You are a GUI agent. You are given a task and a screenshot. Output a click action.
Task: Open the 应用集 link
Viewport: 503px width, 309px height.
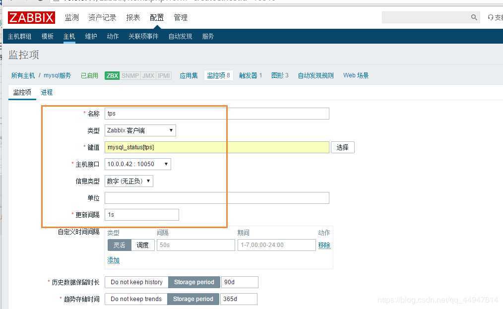[x=189, y=75]
